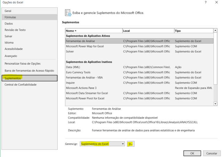Open Personalizar Faixa de Opções
222x157 pixels.
coord(23,64)
